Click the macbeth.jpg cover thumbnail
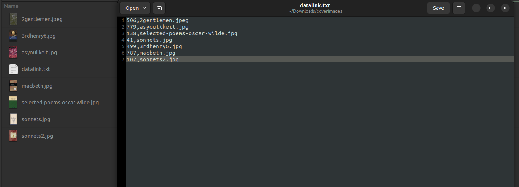 coord(13,86)
